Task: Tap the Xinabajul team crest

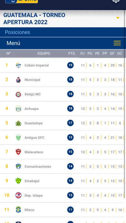Action: 18,181
